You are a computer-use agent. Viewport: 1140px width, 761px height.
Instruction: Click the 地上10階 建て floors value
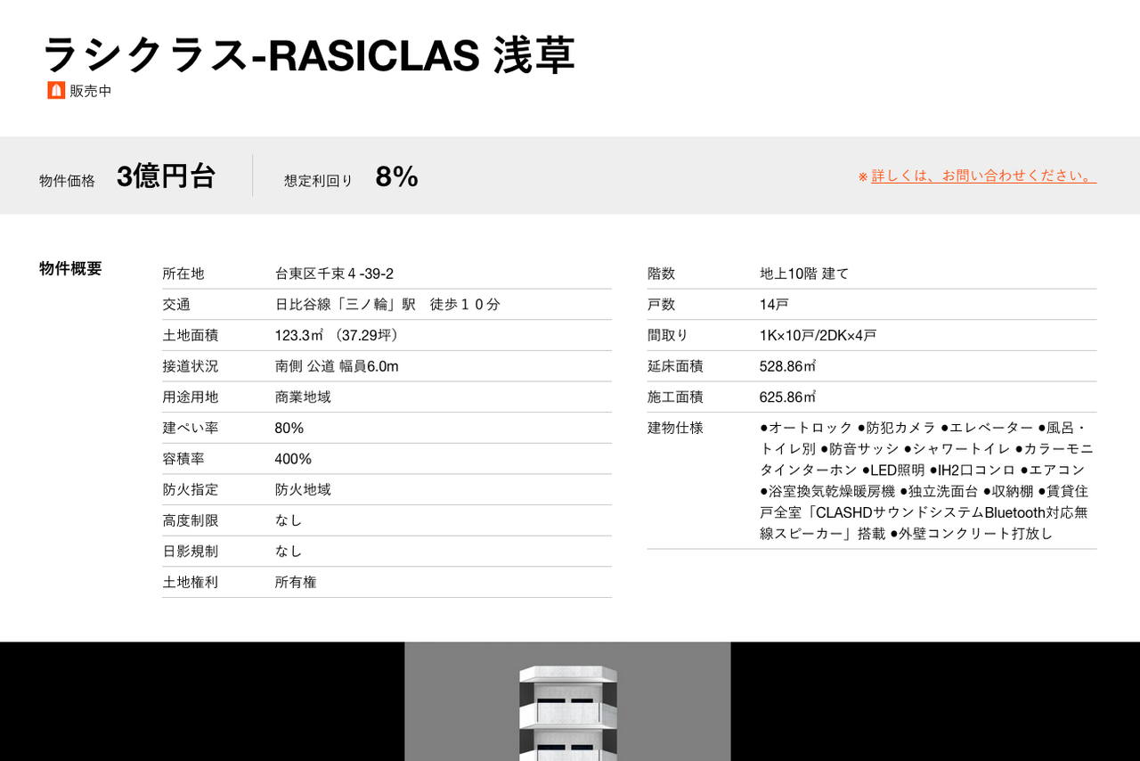point(804,274)
